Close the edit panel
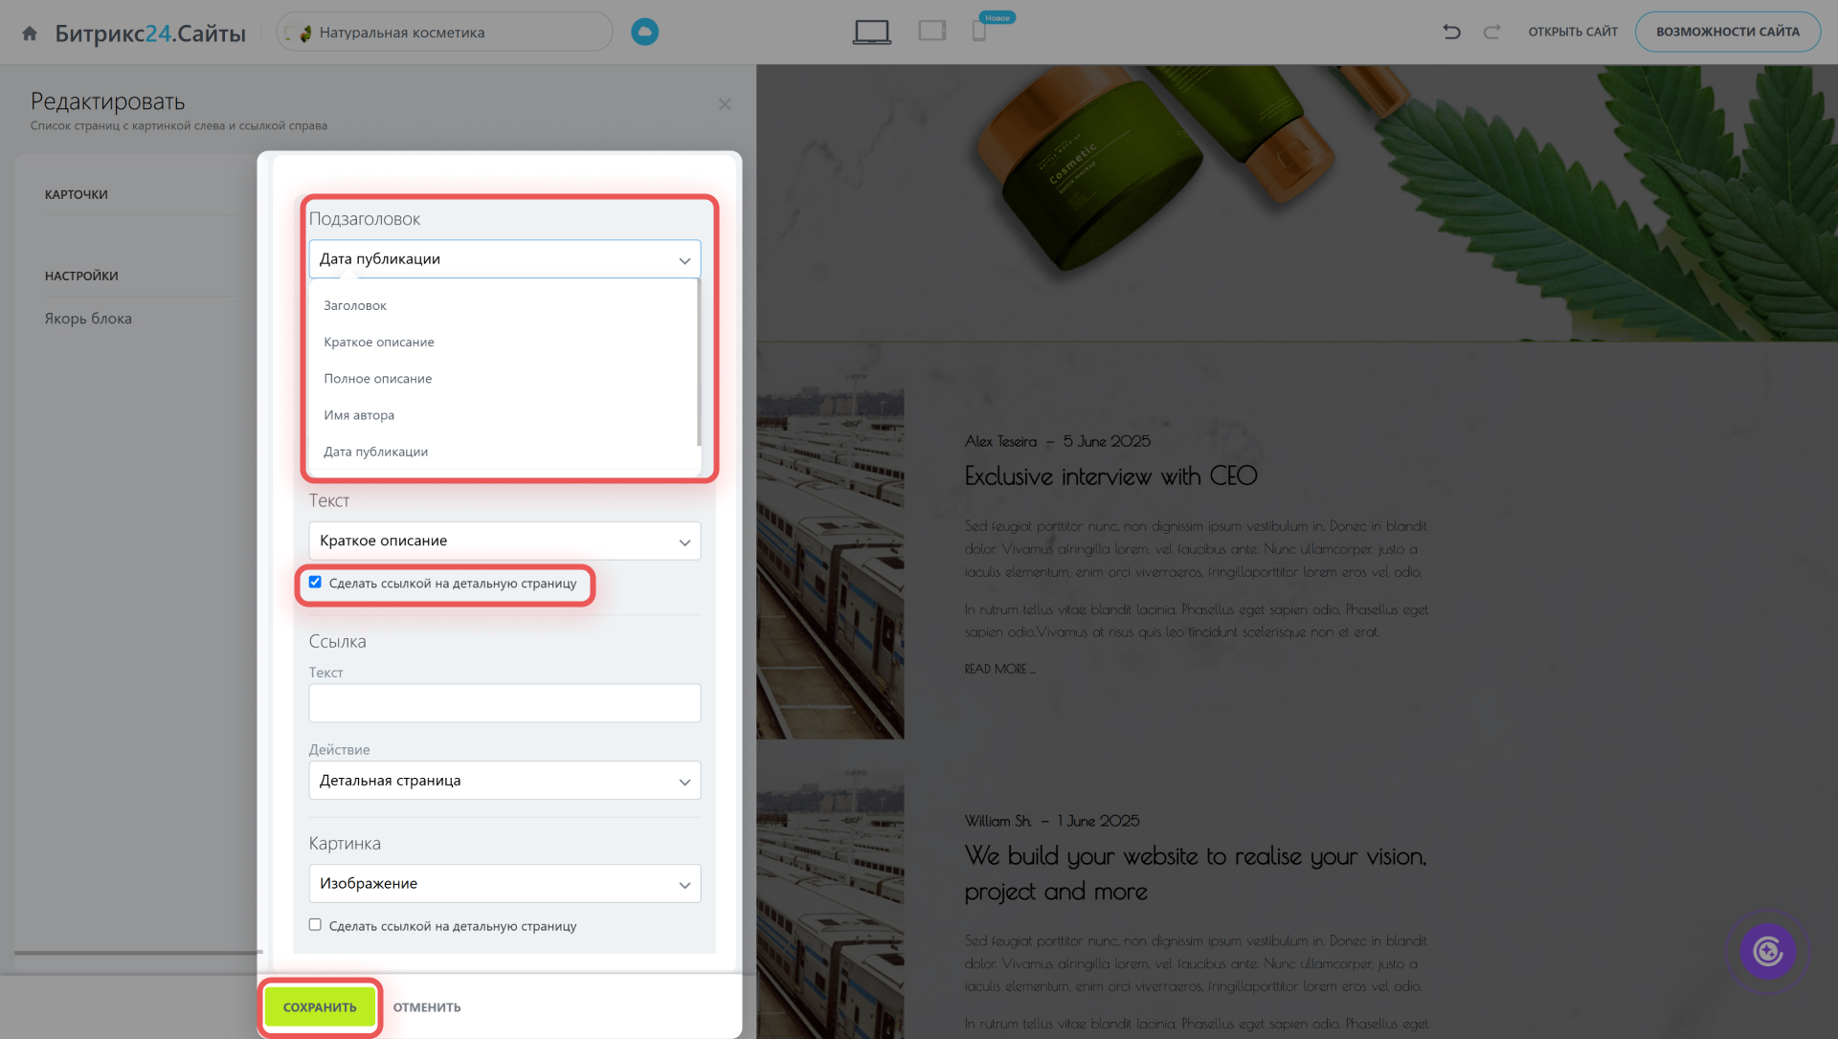This screenshot has width=1838, height=1039. pyautogui.click(x=725, y=104)
